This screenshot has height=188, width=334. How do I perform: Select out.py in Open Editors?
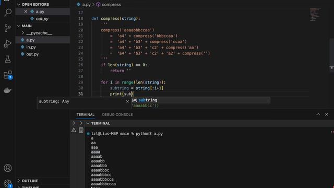pos(43,19)
